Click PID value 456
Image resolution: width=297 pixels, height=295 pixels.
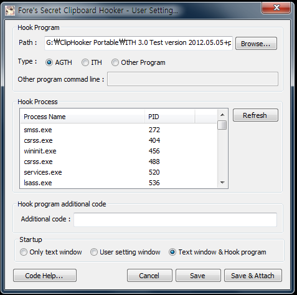[154, 151]
